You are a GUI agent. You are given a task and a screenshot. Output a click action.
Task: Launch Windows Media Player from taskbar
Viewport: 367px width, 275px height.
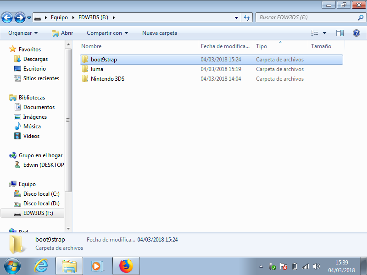point(97,266)
